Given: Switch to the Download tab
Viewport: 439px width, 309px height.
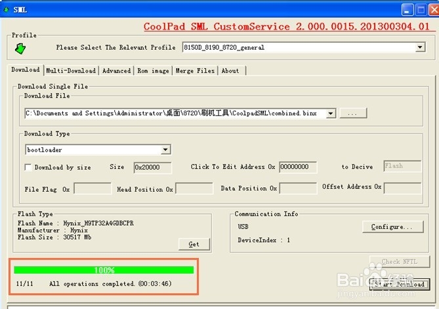Looking at the screenshot, I should point(26,70).
